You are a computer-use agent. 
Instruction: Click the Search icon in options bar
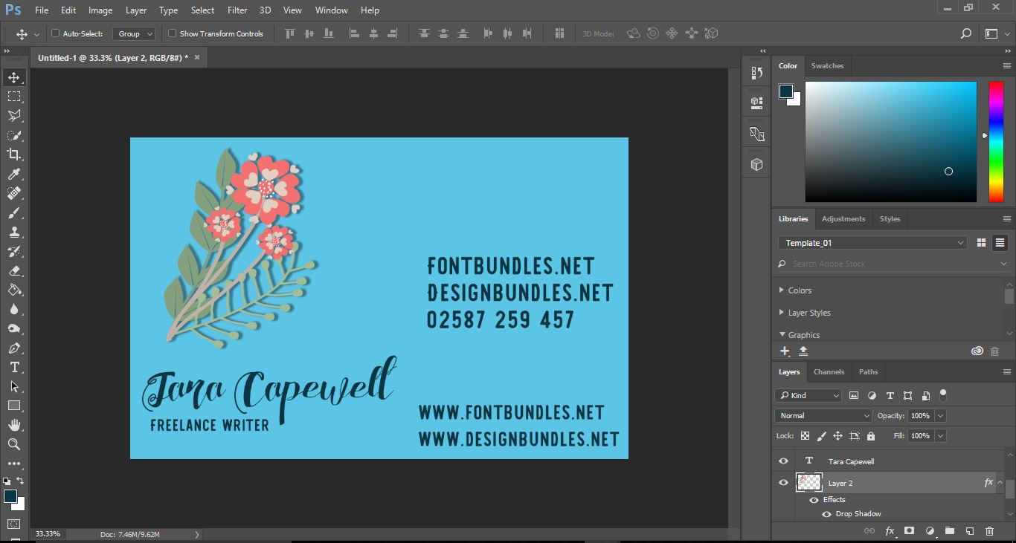pos(965,33)
